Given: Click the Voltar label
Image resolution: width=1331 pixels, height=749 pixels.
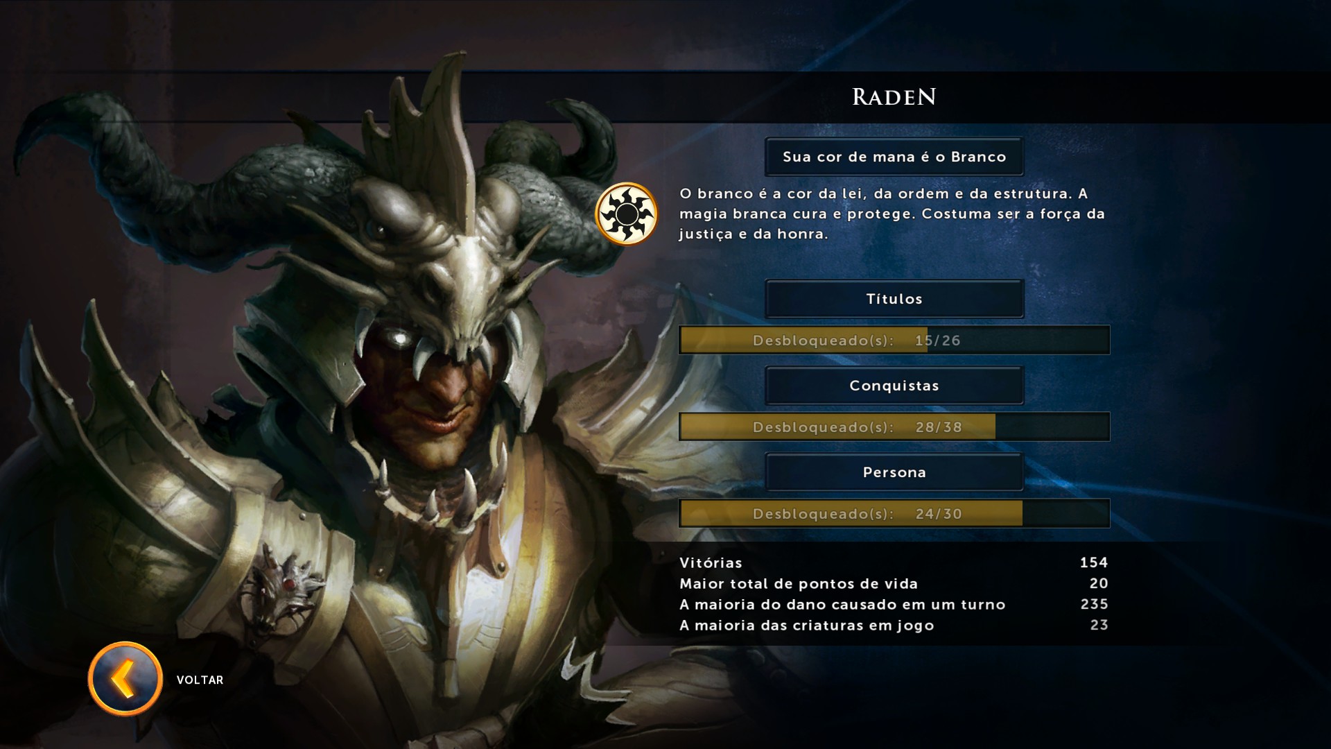Looking at the screenshot, I should [200, 680].
